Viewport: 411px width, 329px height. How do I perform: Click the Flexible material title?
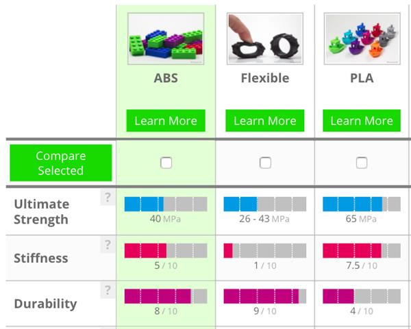pyautogui.click(x=265, y=78)
